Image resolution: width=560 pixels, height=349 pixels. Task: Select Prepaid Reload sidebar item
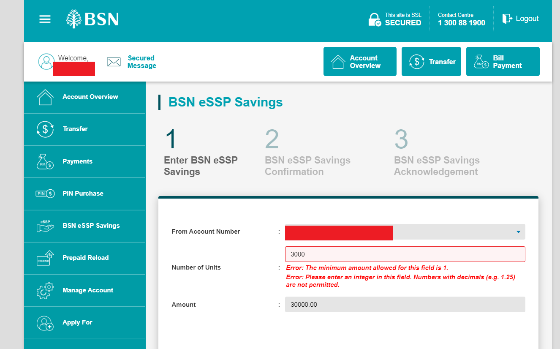click(85, 258)
